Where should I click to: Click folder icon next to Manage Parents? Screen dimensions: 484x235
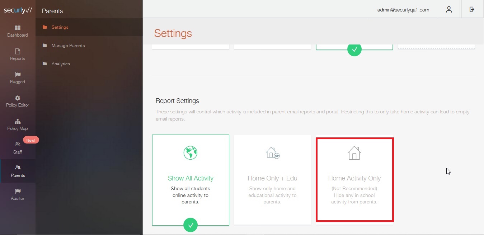[44, 46]
